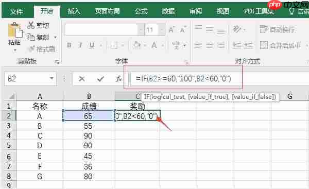Select column A header

pos(40,96)
